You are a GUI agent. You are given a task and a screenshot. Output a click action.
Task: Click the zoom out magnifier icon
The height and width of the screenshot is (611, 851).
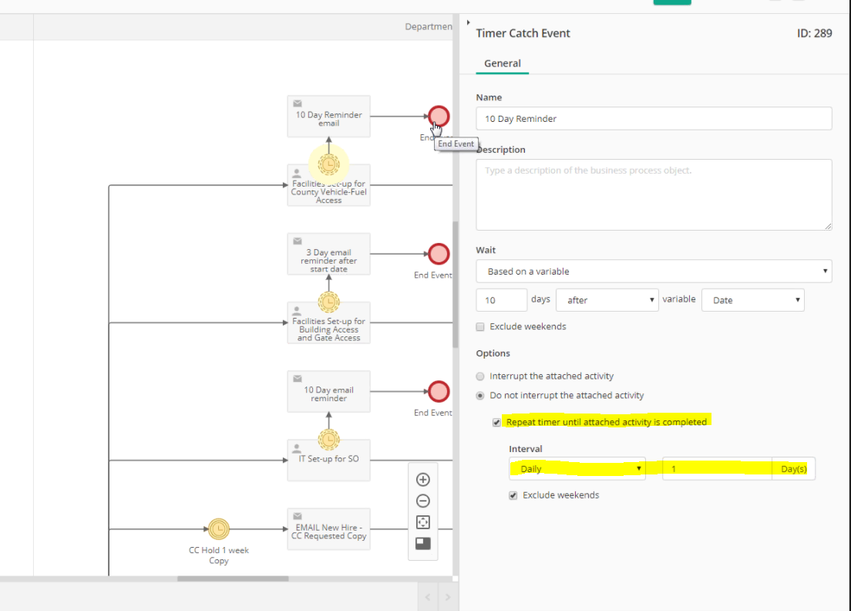422,501
